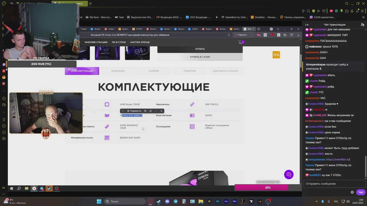Click the Opera snapshot selection icon

[309, 11]
